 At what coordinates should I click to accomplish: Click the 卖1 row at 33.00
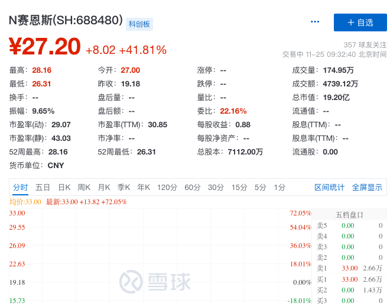(x=349, y=268)
